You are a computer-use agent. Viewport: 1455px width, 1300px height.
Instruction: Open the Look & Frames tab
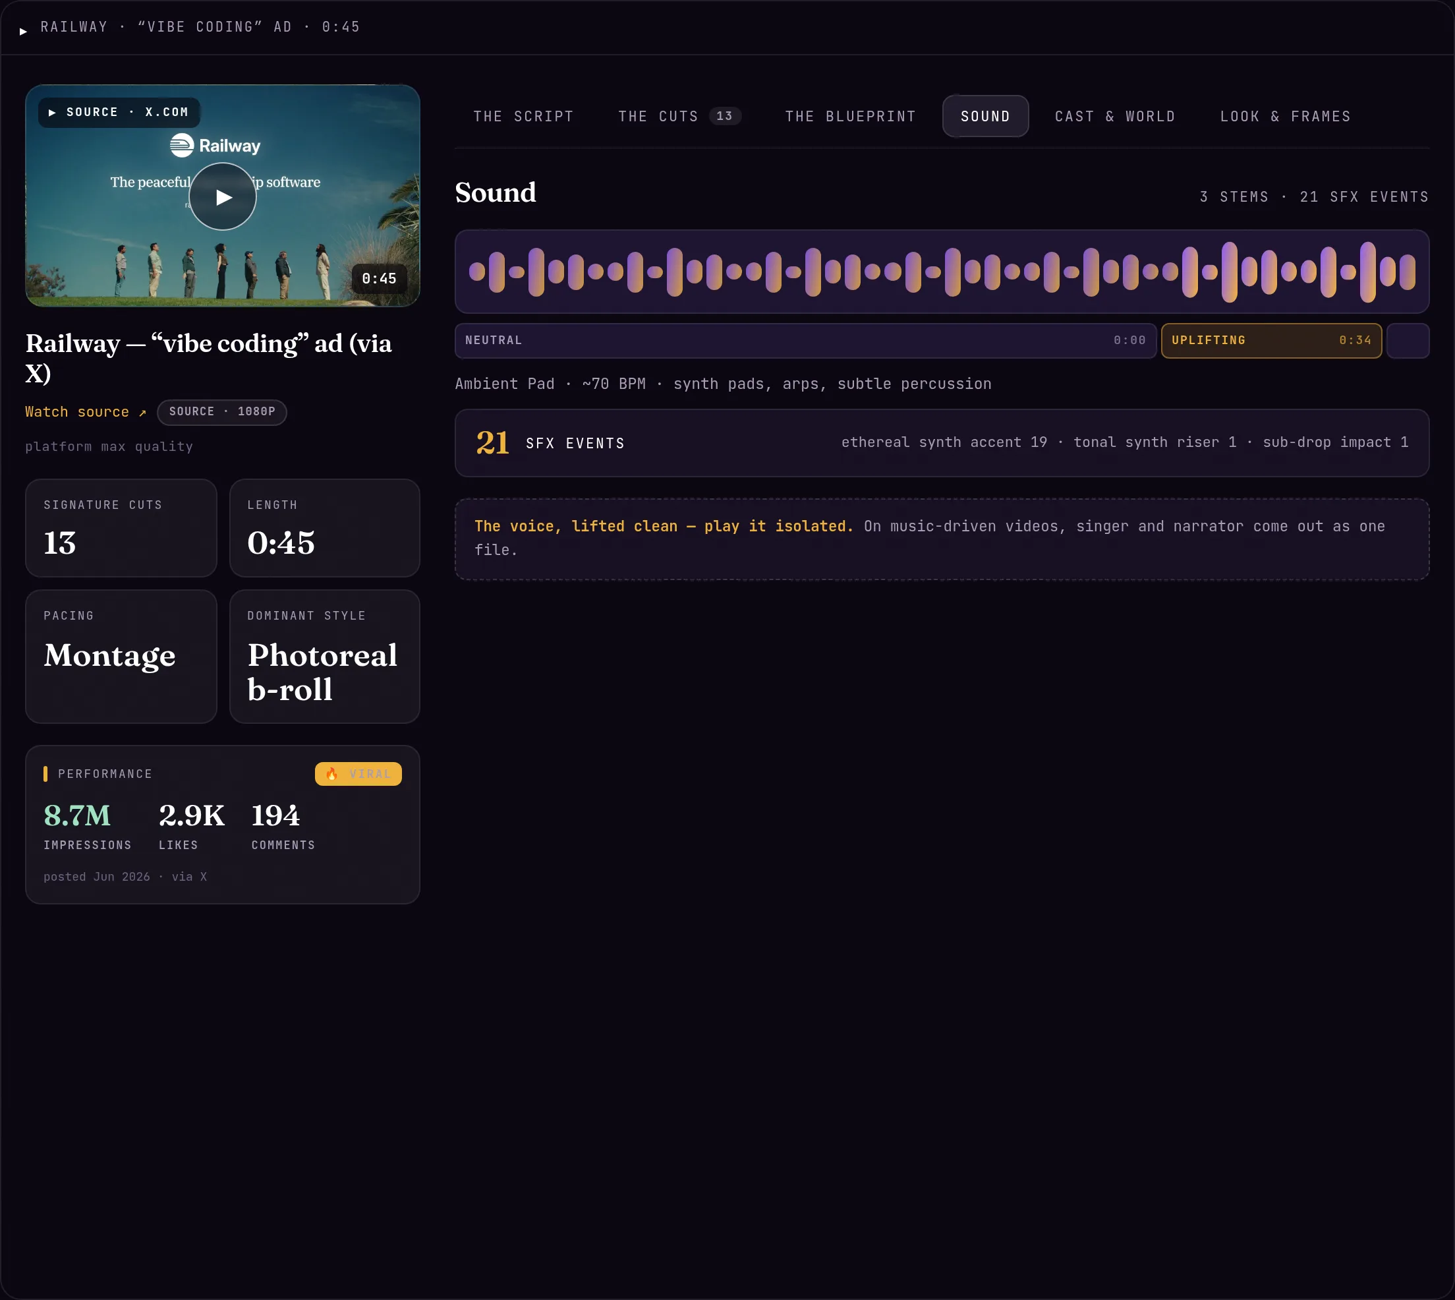point(1285,117)
